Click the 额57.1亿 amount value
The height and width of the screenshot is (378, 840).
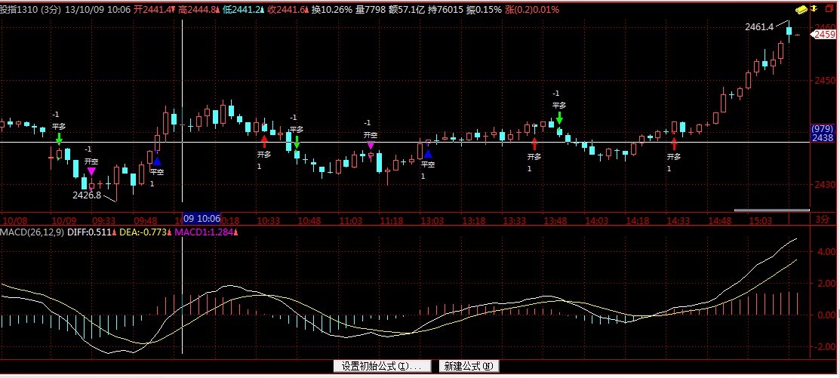(x=405, y=10)
